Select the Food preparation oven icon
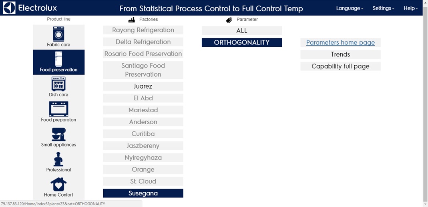This screenshot has width=428, height=207. point(58,109)
